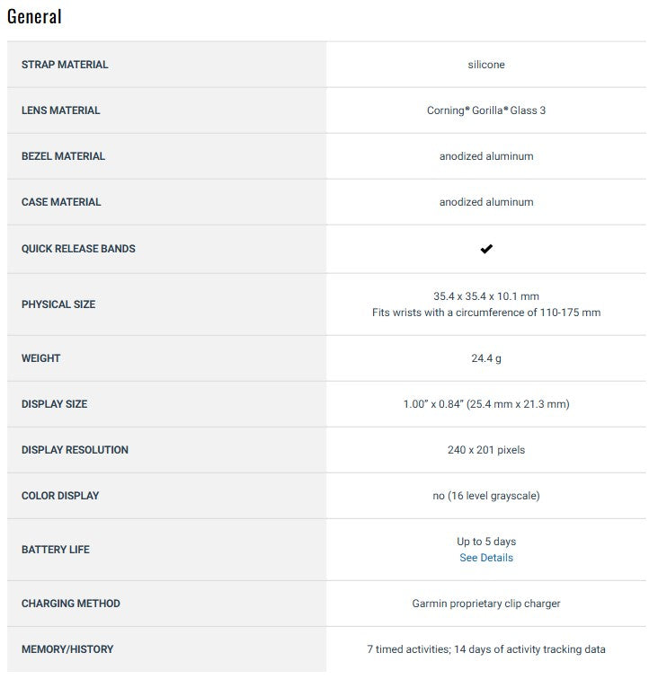Click the Bezel Material label
Screen dimensions: 658x679
(x=63, y=156)
